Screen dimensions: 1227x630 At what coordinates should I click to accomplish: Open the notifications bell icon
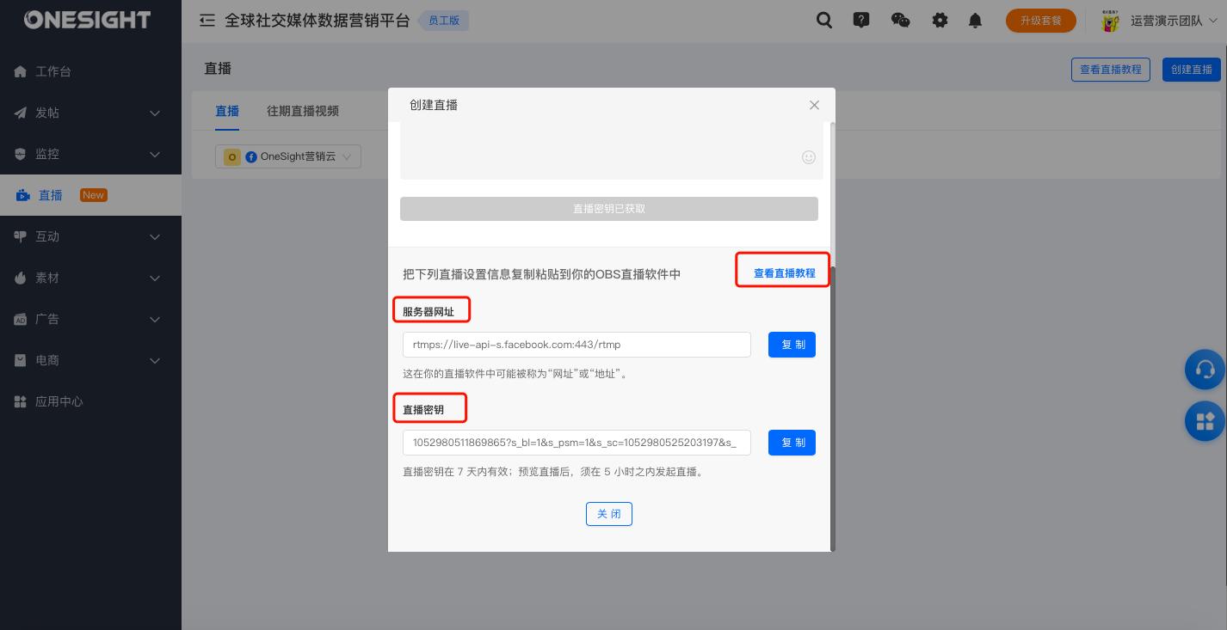(x=975, y=20)
